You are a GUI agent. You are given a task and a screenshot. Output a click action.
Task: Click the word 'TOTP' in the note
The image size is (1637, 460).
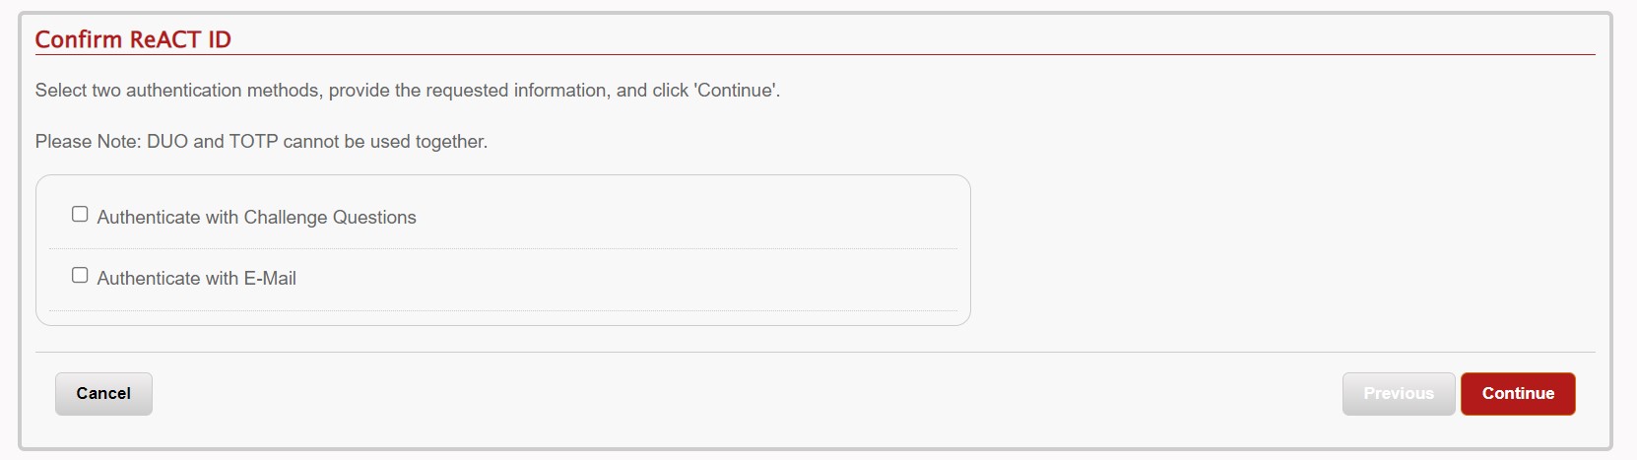coord(253,142)
